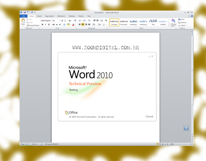
Task: Click the Clear Formatting icon
Action: click(x=75, y=21)
